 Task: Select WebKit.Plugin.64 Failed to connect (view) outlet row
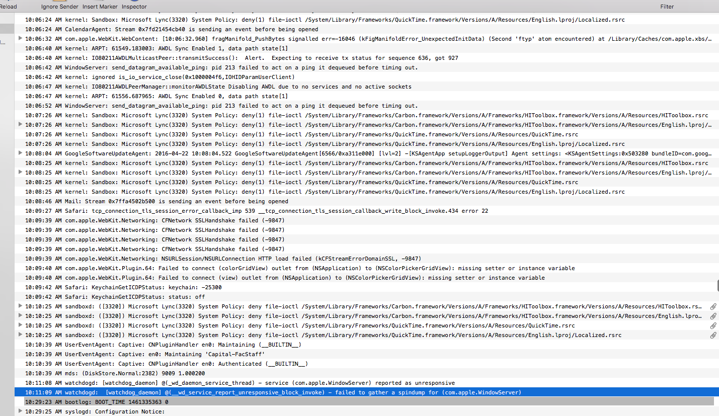pyautogui.click(x=367, y=278)
